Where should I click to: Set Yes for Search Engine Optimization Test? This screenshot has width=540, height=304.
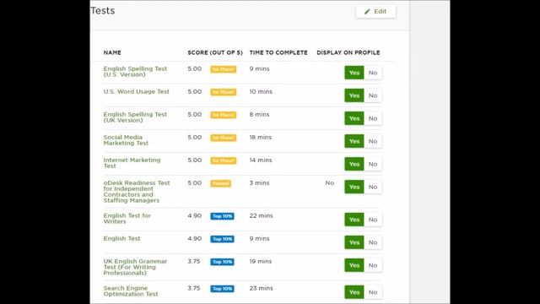pos(354,292)
